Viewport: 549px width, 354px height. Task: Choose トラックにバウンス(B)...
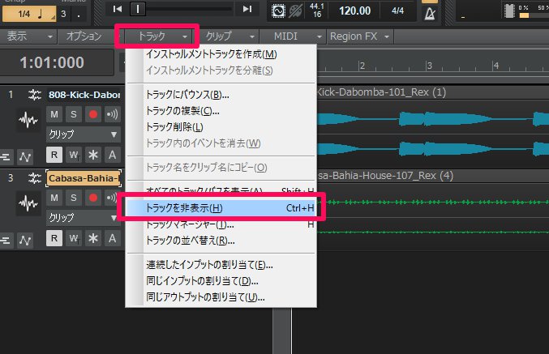point(221,95)
